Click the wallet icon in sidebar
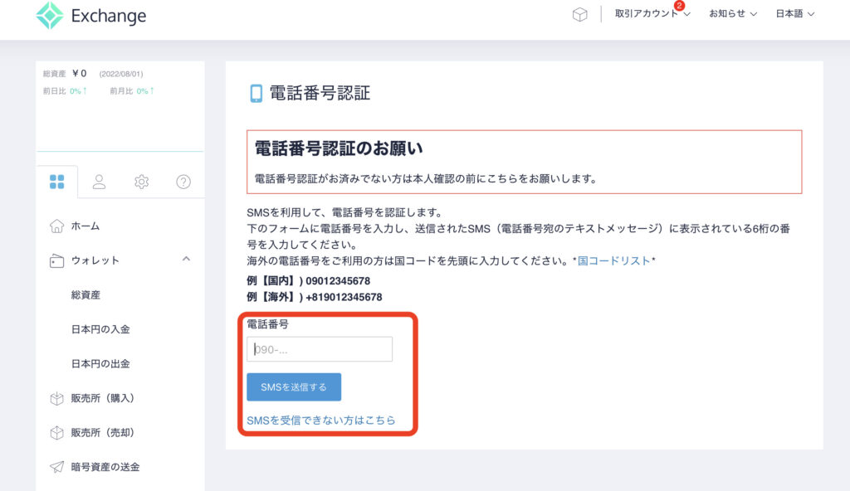 click(x=56, y=260)
